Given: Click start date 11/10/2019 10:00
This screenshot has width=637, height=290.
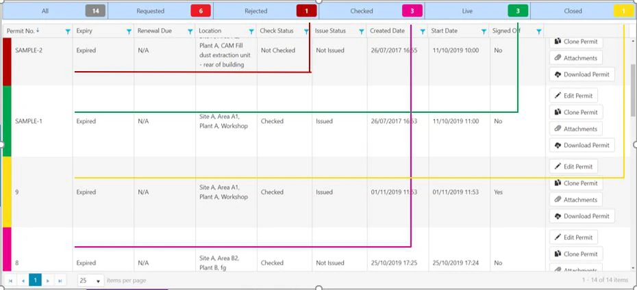Looking at the screenshot, I should tap(455, 51).
